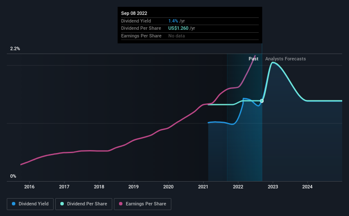This screenshot has height=216, width=349.
Task: Click the 2022 label on the x-axis
Action: [x=238, y=187]
